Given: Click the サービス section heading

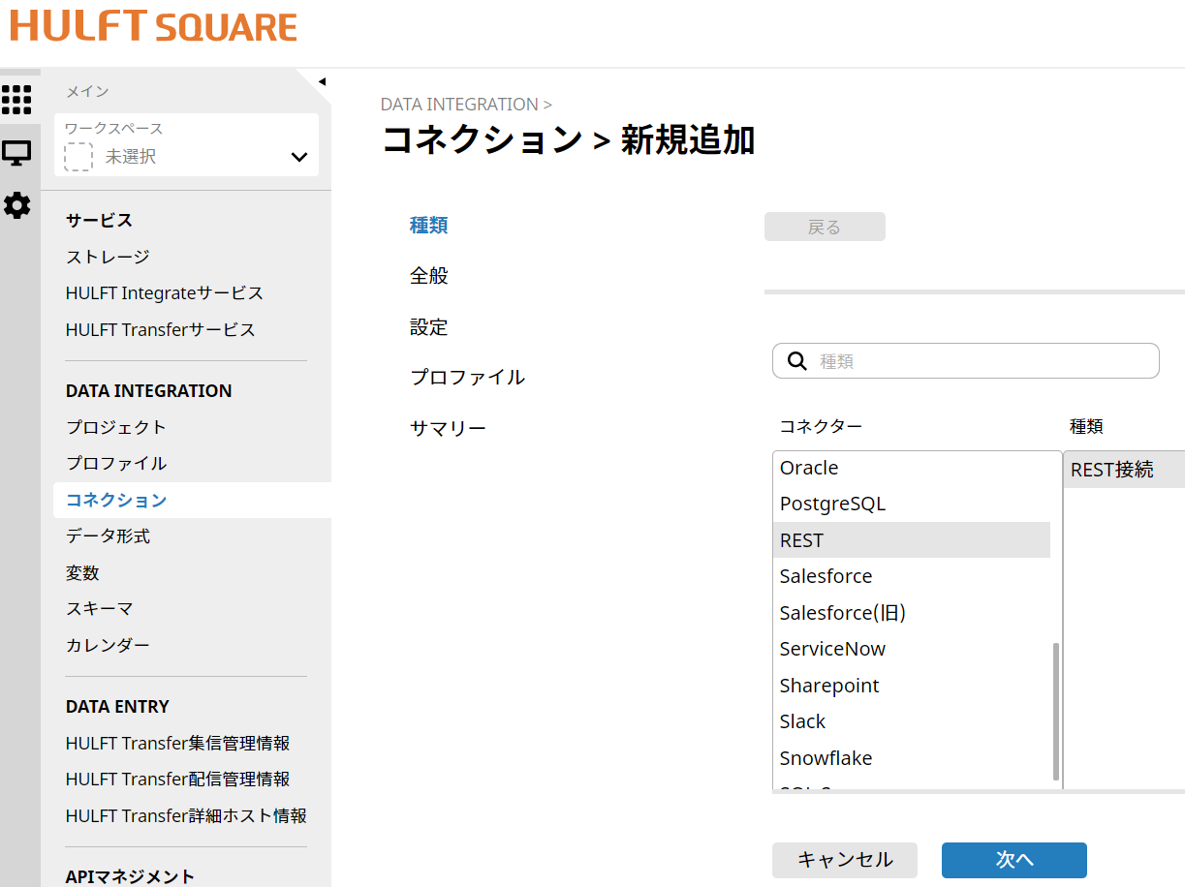Looking at the screenshot, I should pos(99,221).
